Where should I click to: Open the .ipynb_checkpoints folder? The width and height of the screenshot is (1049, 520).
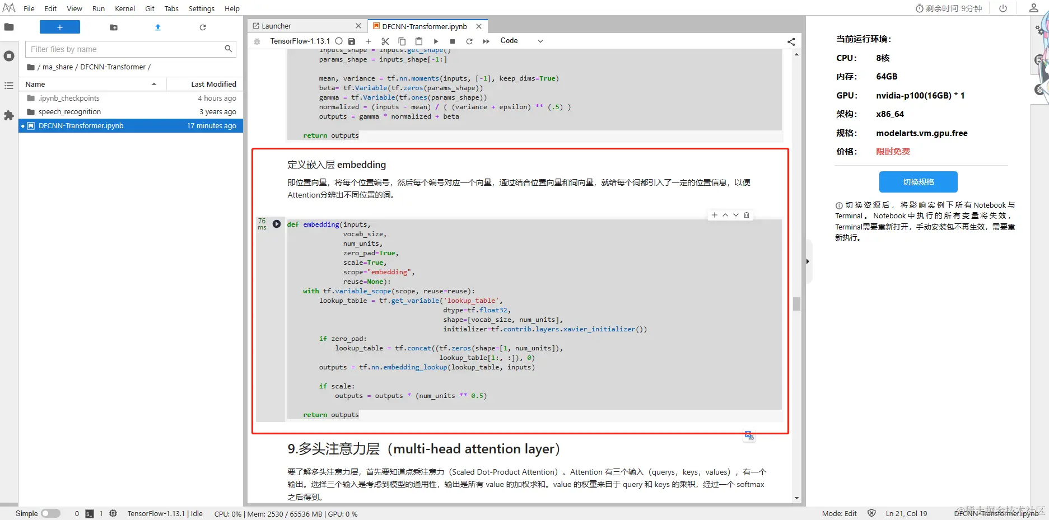coord(130,98)
